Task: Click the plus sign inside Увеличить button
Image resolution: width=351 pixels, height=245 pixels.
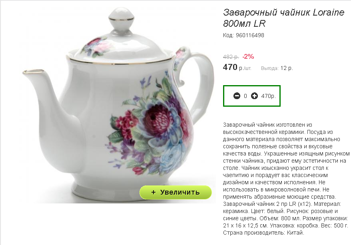Action: [154, 192]
